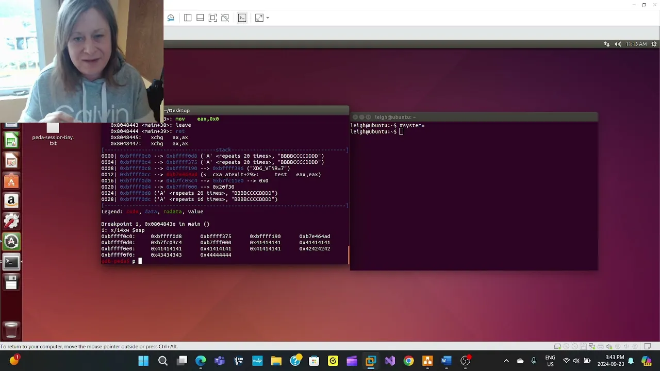Click the Windows Start button
This screenshot has width=660, height=371.
point(143,361)
